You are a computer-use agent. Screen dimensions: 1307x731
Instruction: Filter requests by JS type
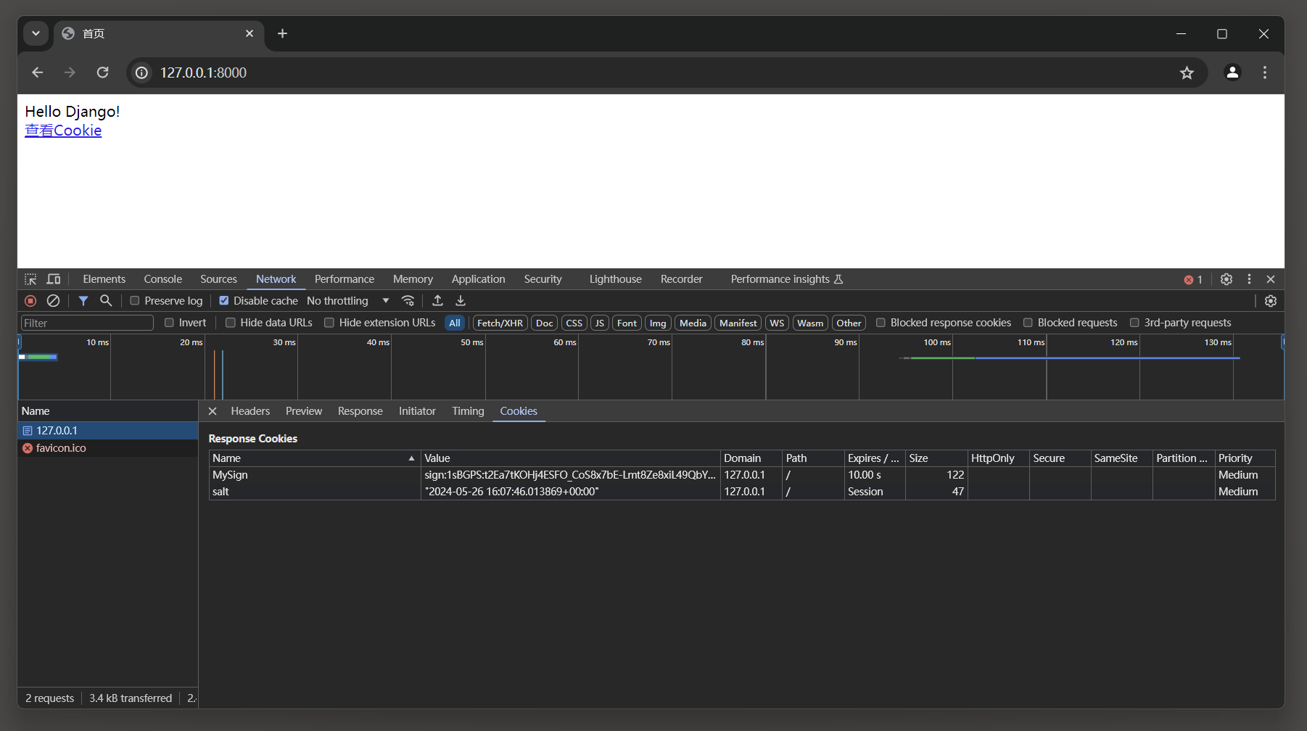coord(600,323)
